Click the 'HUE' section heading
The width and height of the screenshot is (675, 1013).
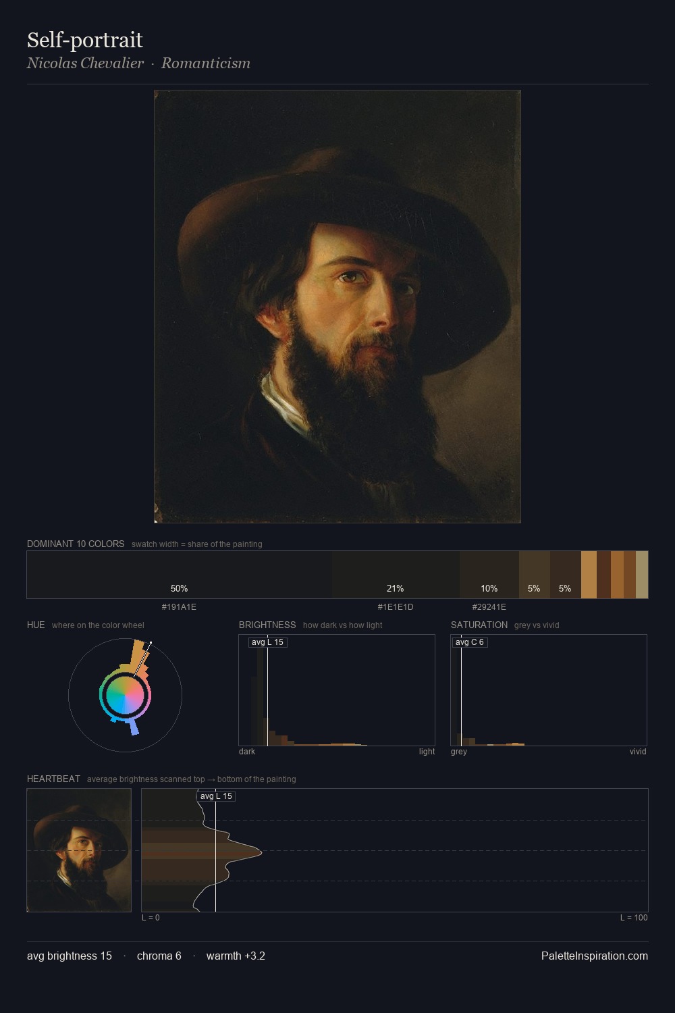pyautogui.click(x=36, y=625)
